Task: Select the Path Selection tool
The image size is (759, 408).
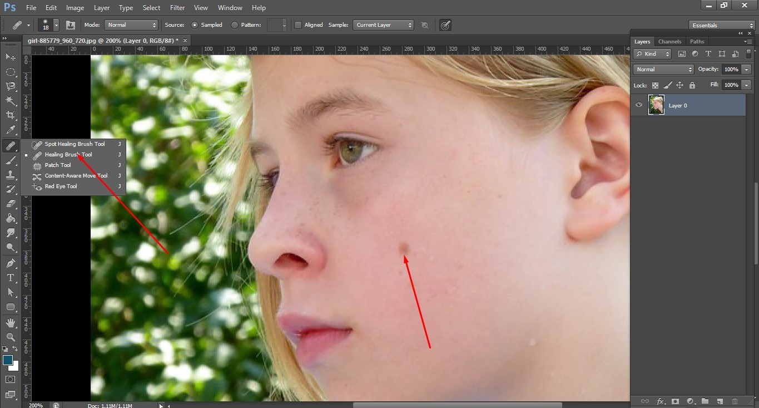Action: tap(11, 292)
